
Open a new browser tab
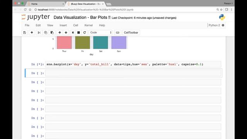click(108, 4)
